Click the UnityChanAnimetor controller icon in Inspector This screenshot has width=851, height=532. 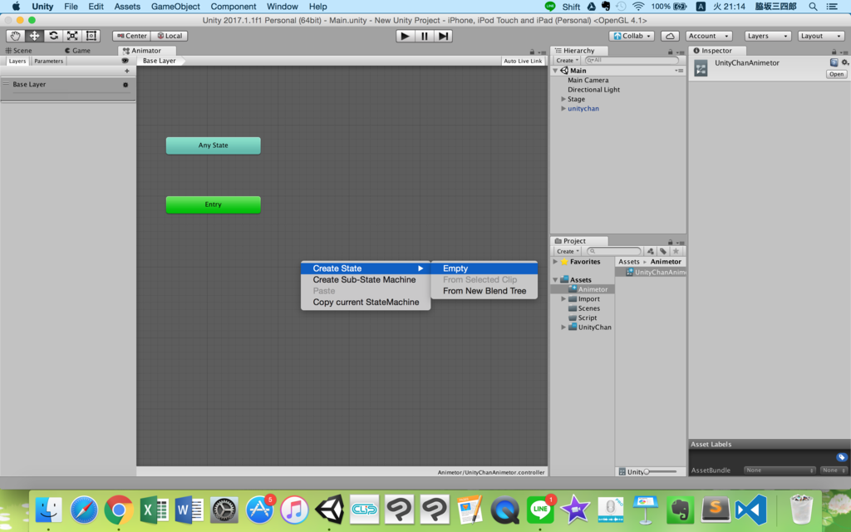pyautogui.click(x=701, y=68)
